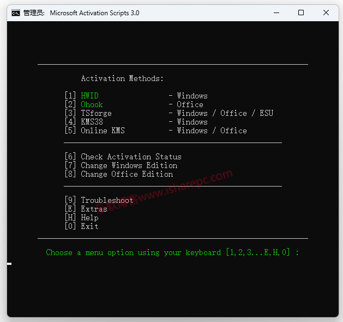Click the TSforge menu entry

tap(97, 113)
